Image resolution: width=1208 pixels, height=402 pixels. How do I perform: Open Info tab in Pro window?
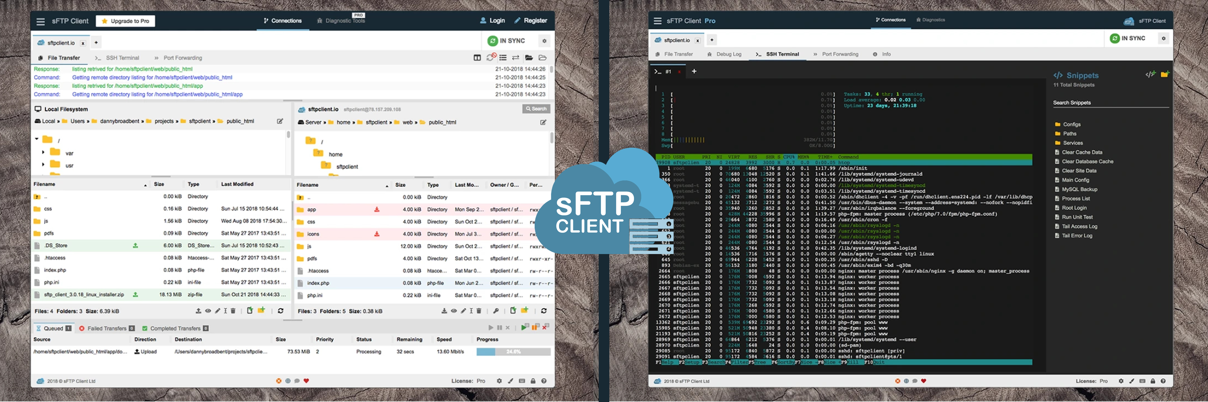[x=882, y=54]
